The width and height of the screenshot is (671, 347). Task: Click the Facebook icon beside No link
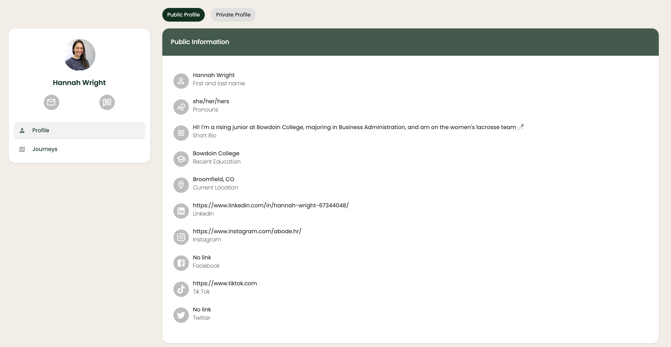(x=181, y=263)
